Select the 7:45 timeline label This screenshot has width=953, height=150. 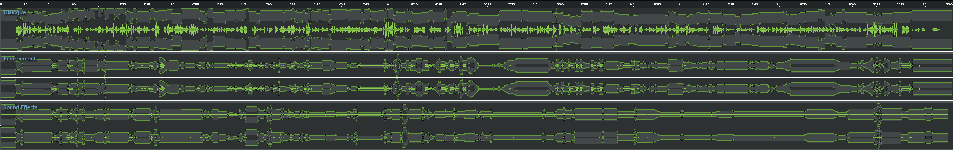(755, 4)
